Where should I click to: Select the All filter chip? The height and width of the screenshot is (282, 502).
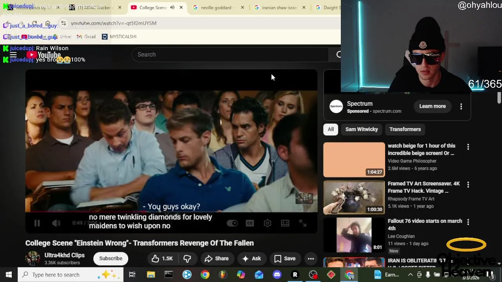click(x=331, y=129)
